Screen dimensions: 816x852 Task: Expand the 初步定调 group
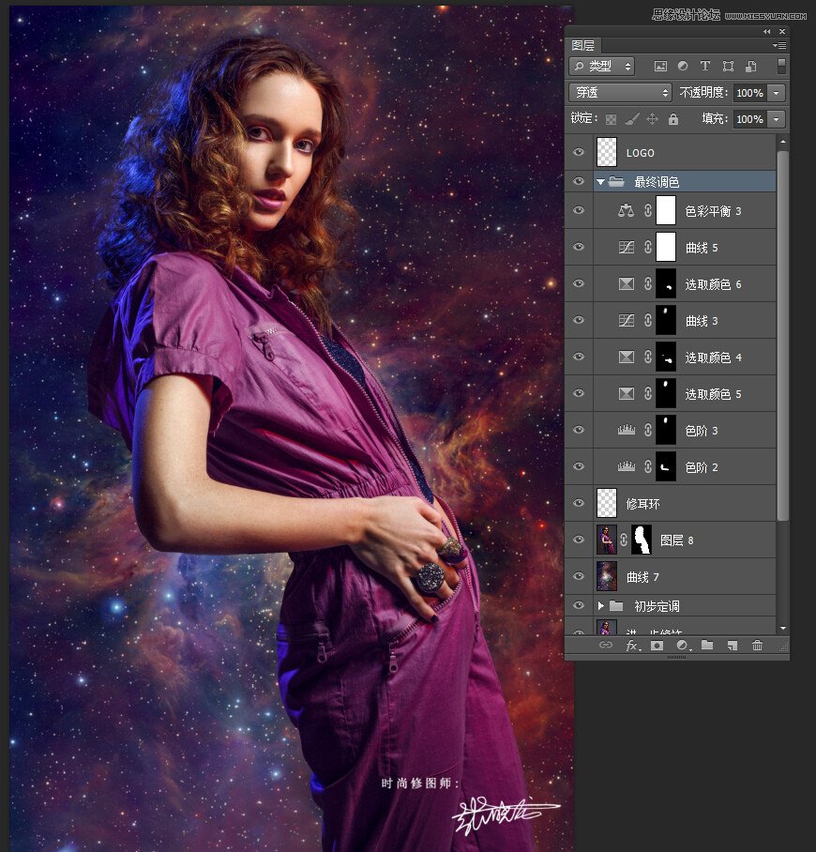click(x=600, y=606)
